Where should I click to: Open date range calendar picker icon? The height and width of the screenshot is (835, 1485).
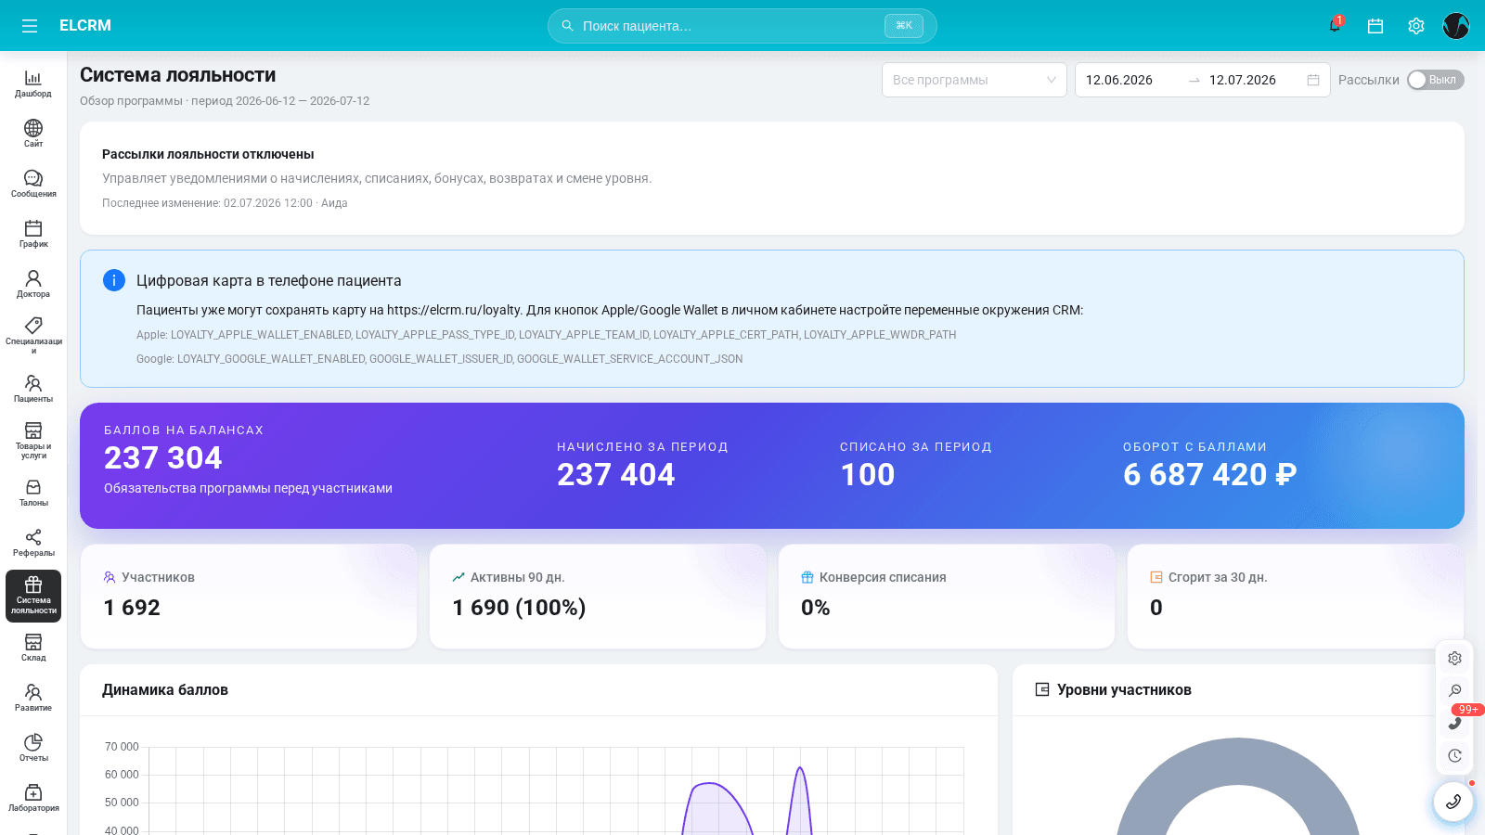(1313, 80)
